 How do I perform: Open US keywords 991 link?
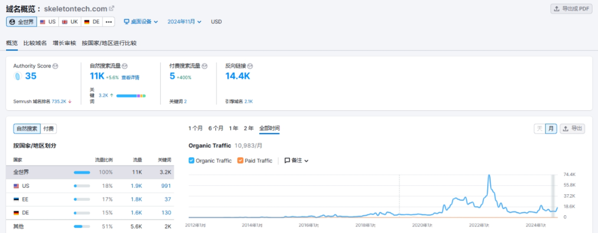[166, 186]
